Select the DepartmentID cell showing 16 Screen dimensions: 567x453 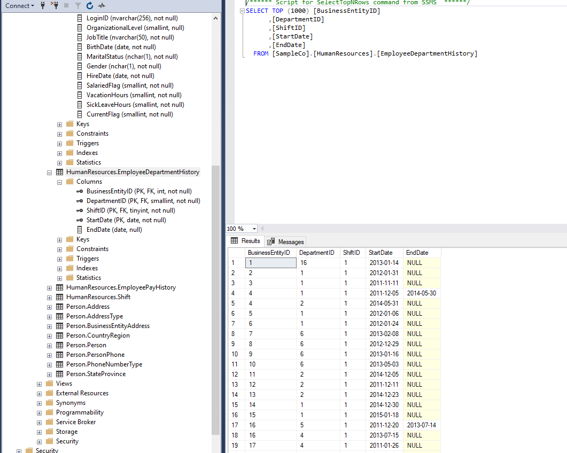(x=318, y=263)
